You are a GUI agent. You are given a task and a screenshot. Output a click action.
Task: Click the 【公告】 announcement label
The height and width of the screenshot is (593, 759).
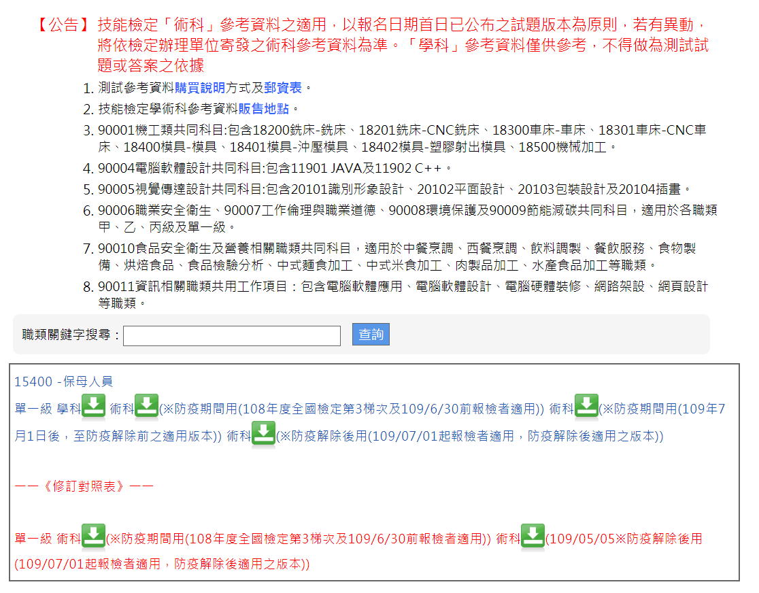[64, 24]
